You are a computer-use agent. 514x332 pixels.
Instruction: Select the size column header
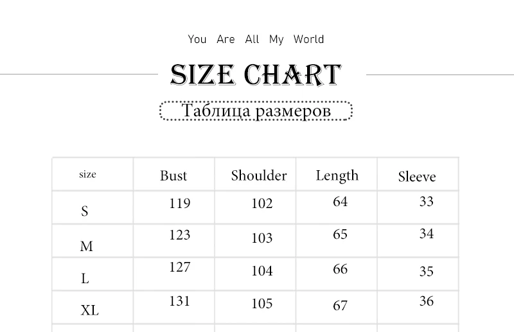coord(87,174)
